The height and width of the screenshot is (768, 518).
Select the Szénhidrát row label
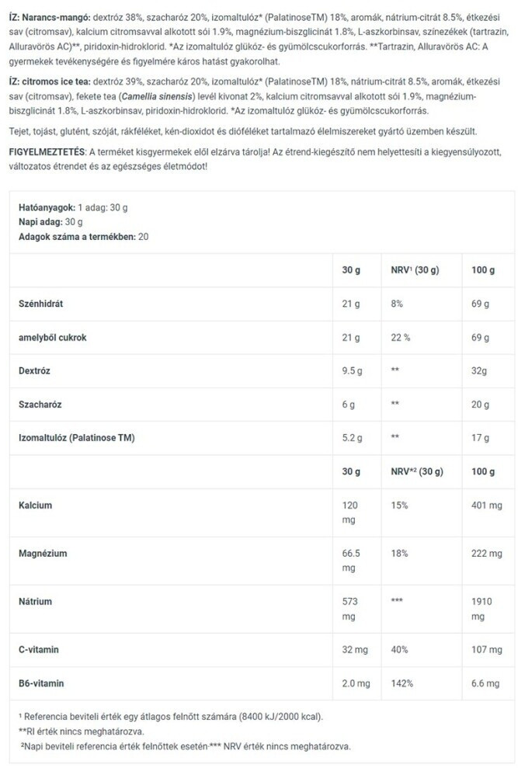pyautogui.click(x=42, y=304)
